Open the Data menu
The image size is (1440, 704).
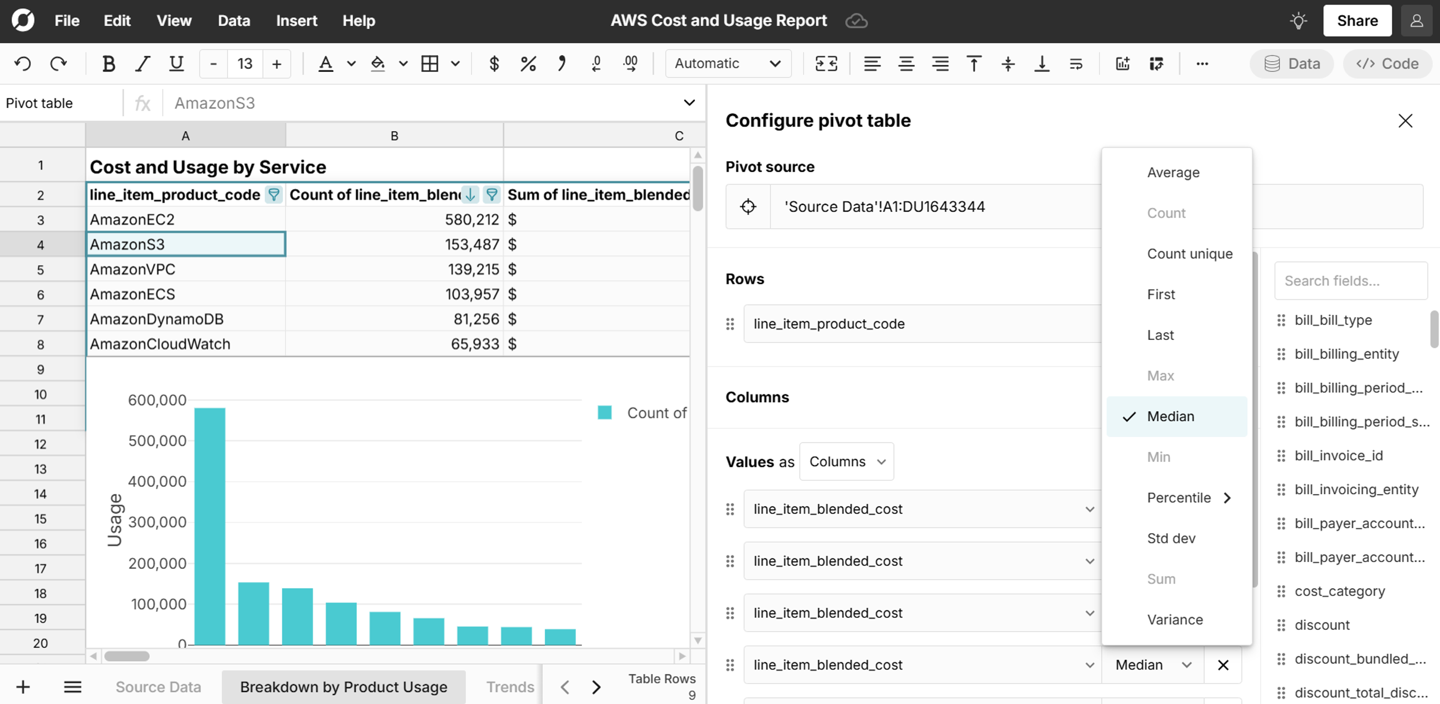click(233, 21)
